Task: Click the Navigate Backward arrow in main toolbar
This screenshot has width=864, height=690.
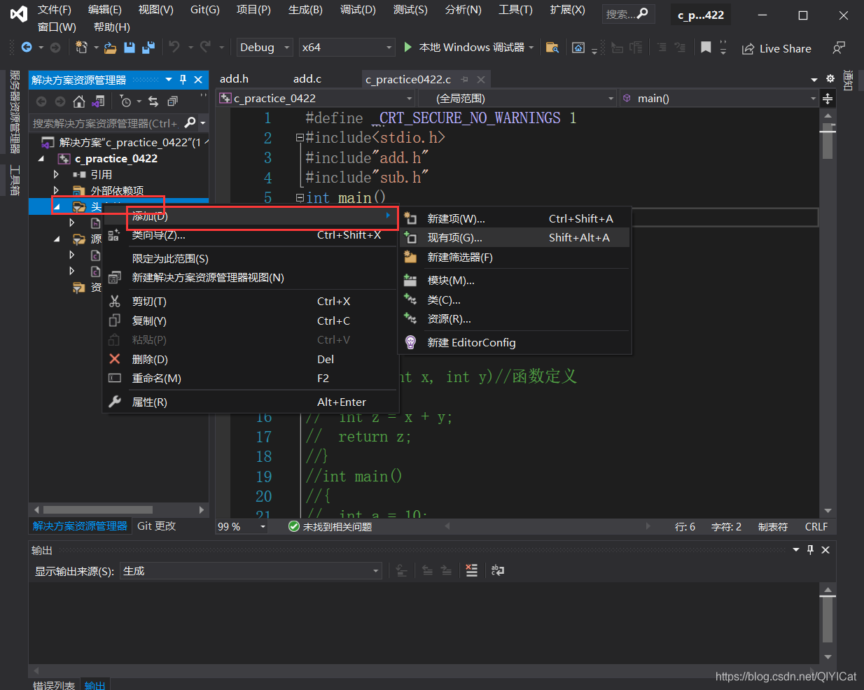Action: [27, 48]
